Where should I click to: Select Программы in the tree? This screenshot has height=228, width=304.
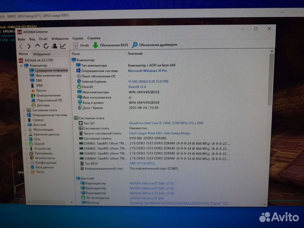point(41,153)
